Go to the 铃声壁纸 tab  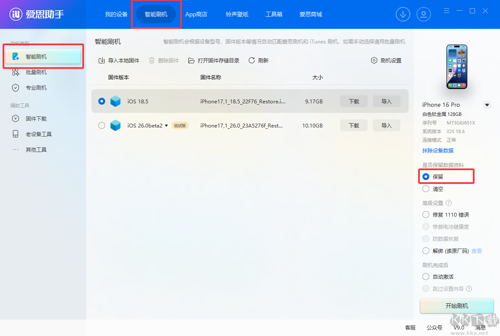[x=237, y=14]
